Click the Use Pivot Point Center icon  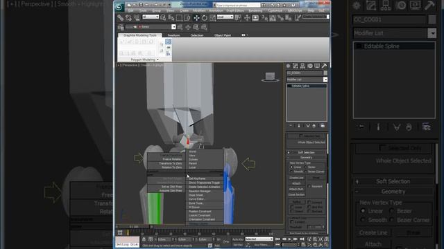238,17
